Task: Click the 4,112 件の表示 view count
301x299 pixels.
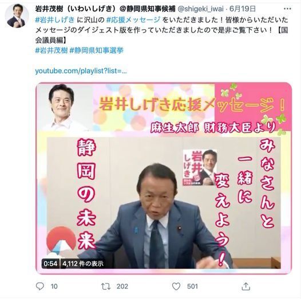Action: click(x=83, y=263)
